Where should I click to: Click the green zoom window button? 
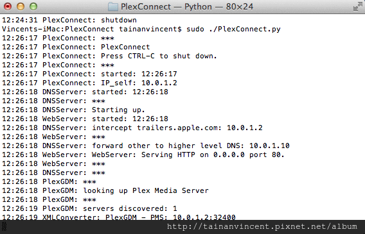[x=33, y=6]
